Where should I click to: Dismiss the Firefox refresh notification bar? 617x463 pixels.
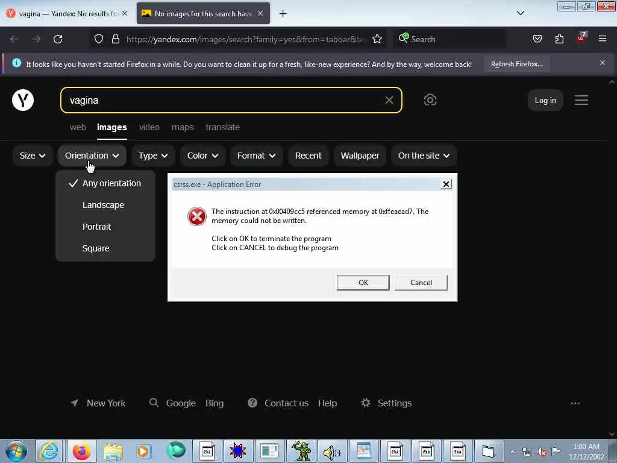[603, 63]
